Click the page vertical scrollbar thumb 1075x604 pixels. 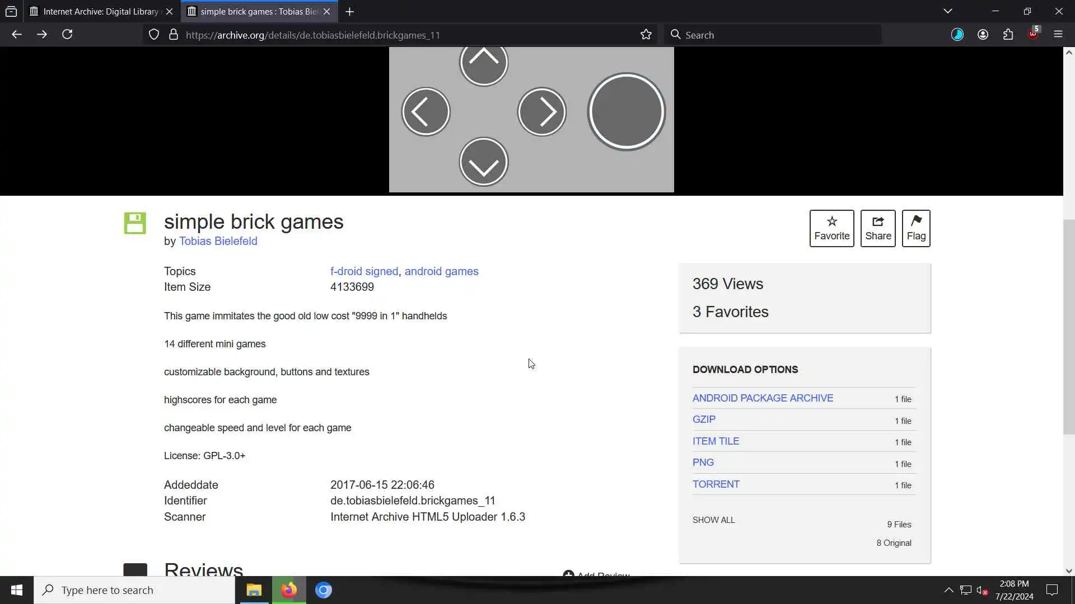tap(1069, 327)
